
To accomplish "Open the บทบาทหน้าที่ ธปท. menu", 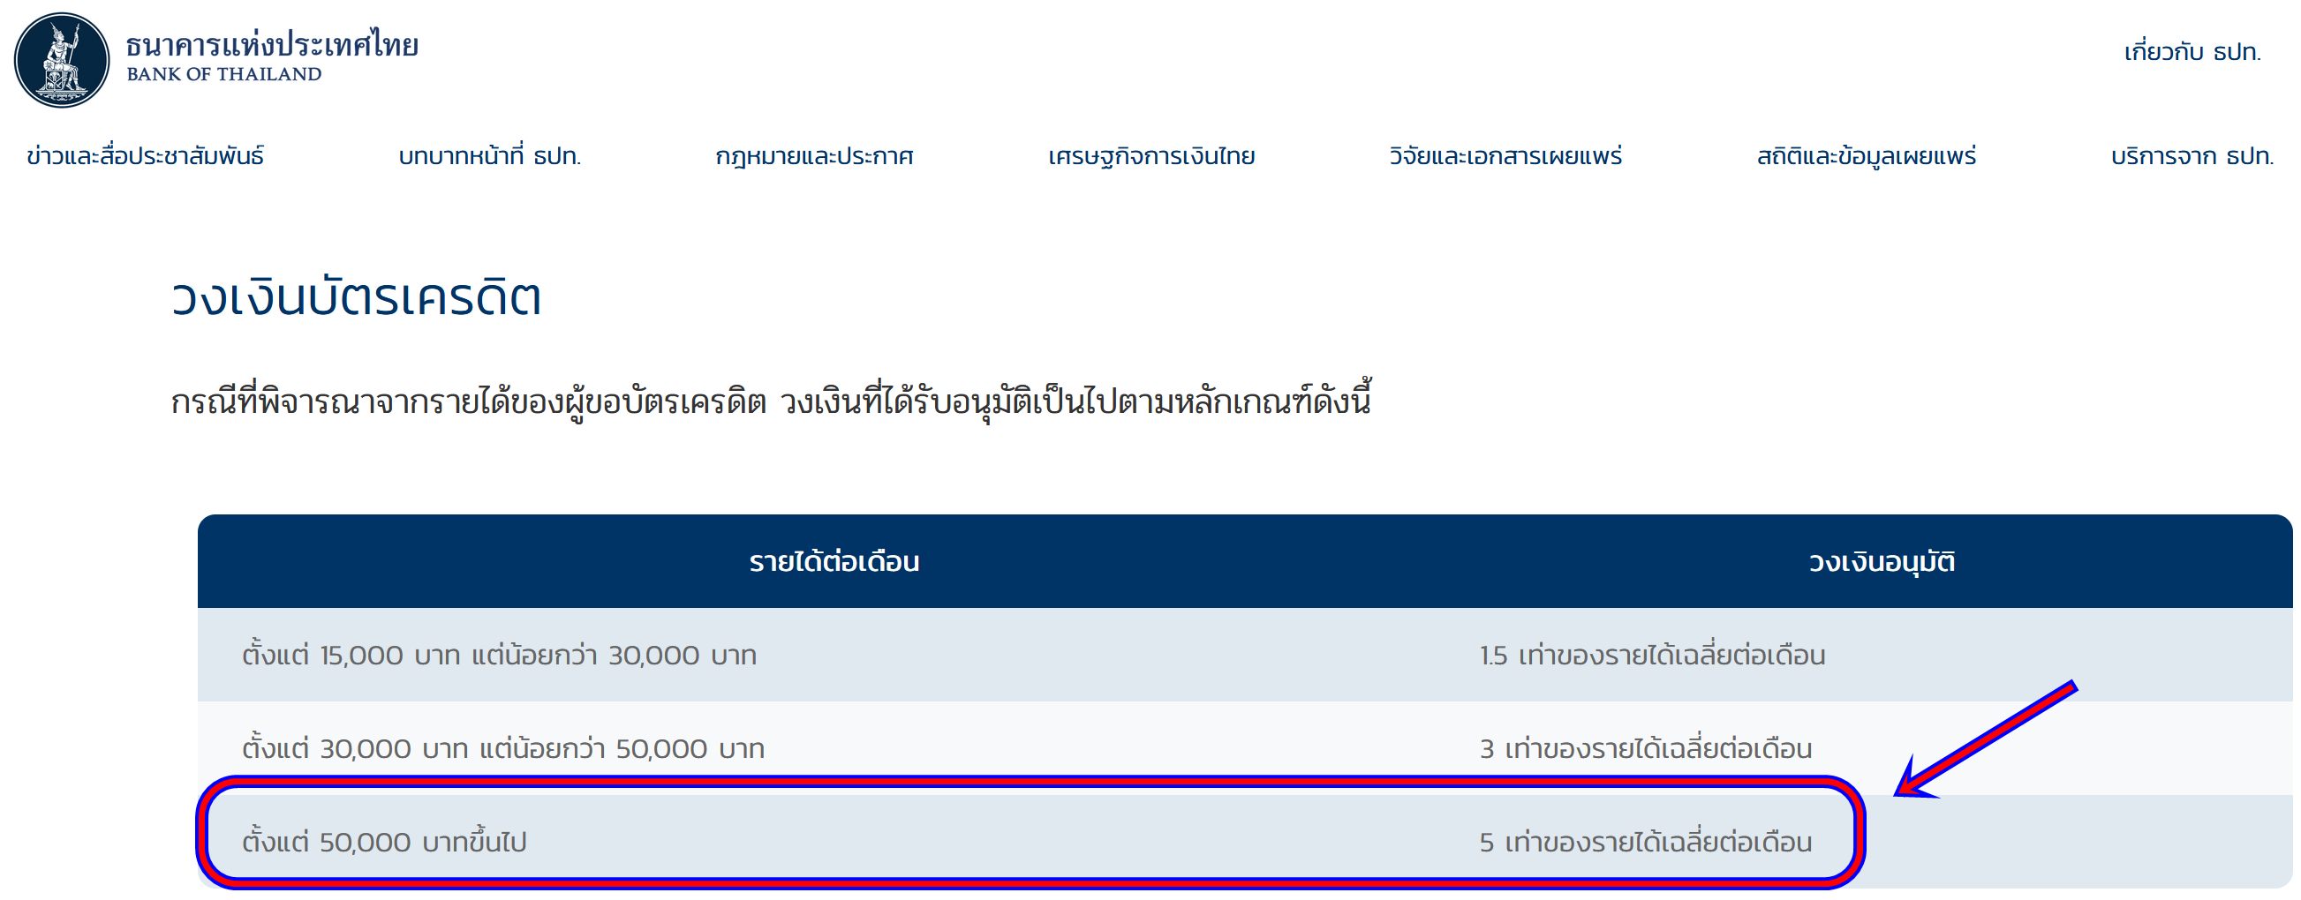I will coord(489,156).
